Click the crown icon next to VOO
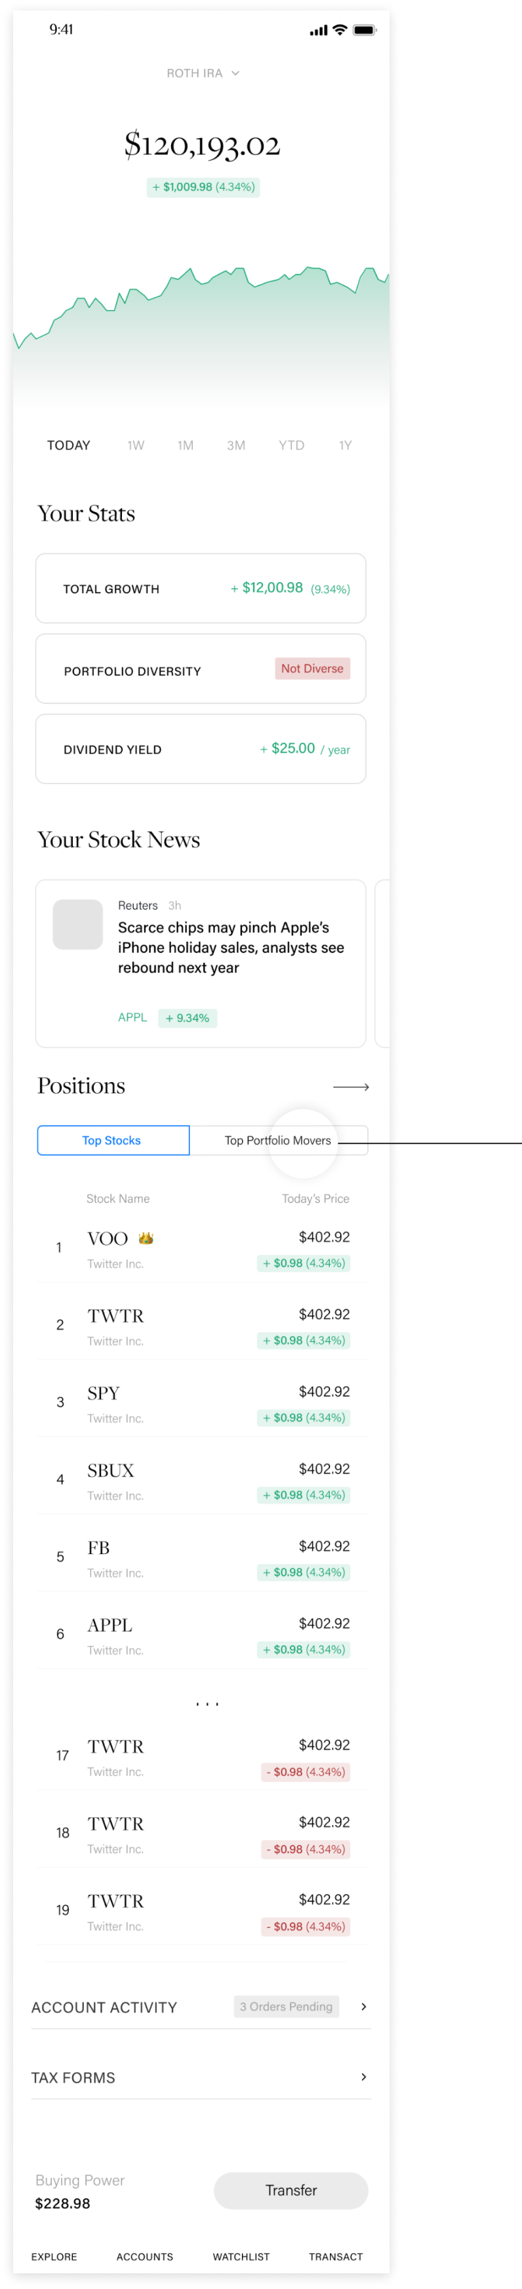 click(146, 1238)
